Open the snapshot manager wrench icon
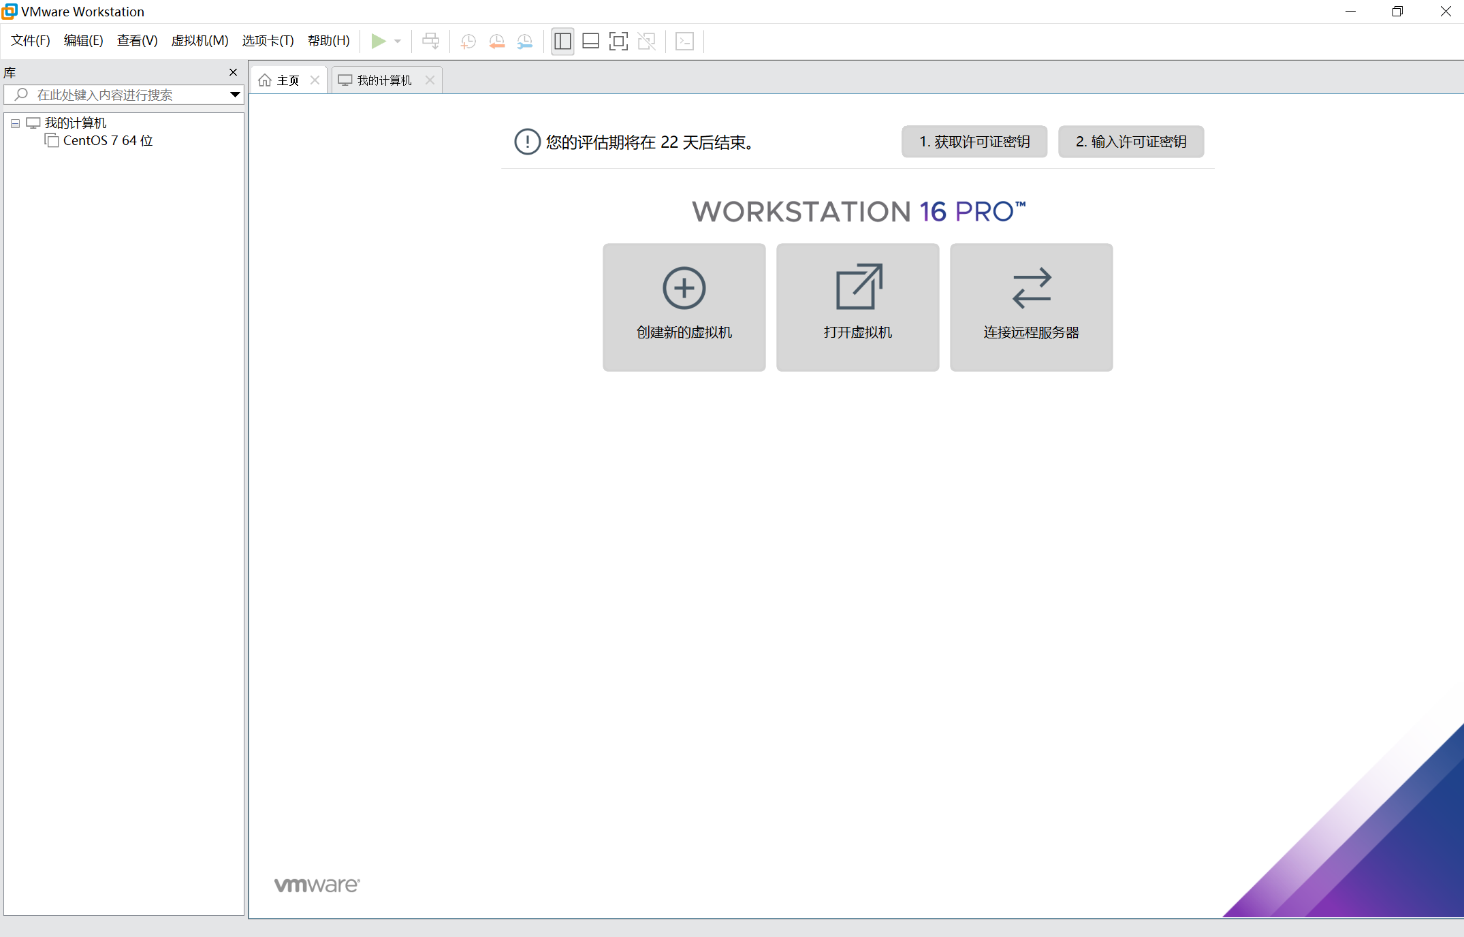 click(x=524, y=42)
